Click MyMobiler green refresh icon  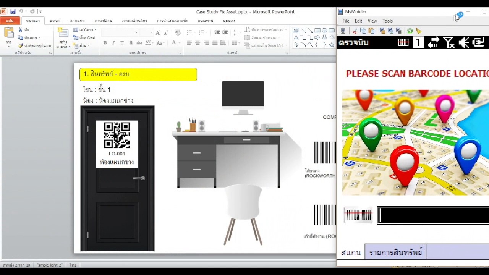pyautogui.click(x=410, y=31)
